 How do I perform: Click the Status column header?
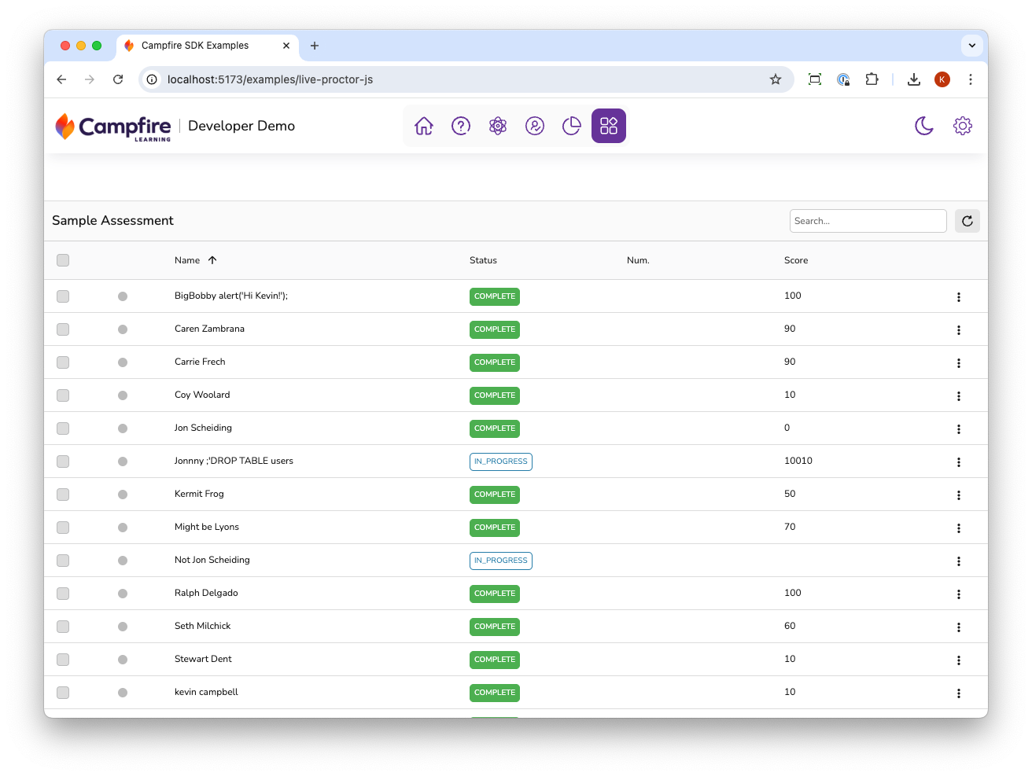coord(483,260)
